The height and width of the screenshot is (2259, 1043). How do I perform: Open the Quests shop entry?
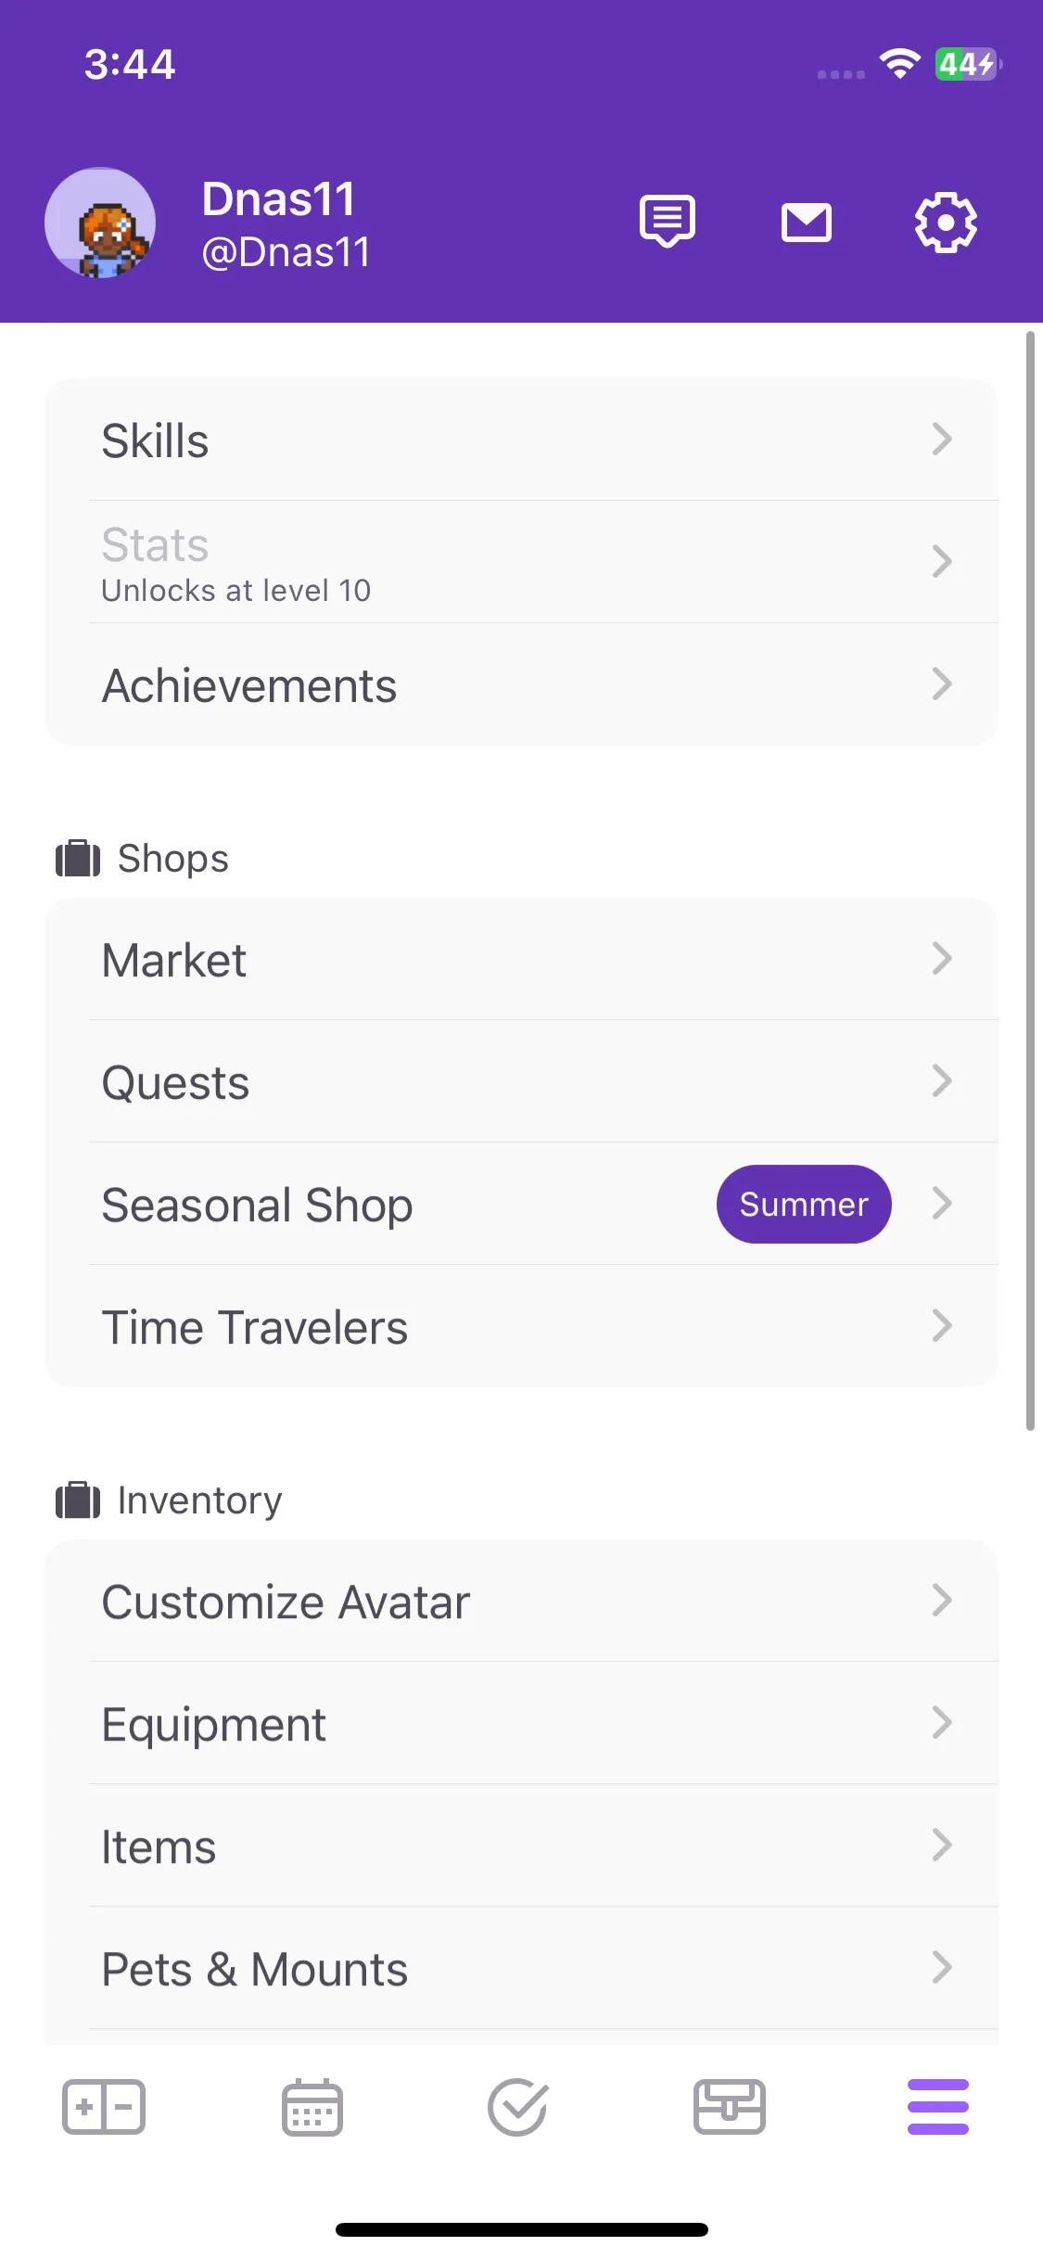tap(522, 1081)
